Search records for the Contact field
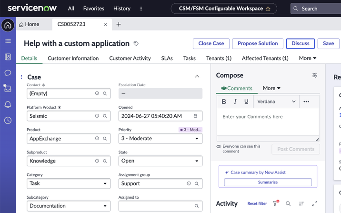 (105, 93)
